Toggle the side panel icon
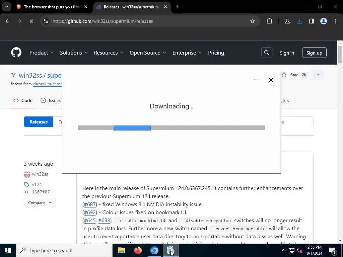 pyautogui.click(x=311, y=21)
